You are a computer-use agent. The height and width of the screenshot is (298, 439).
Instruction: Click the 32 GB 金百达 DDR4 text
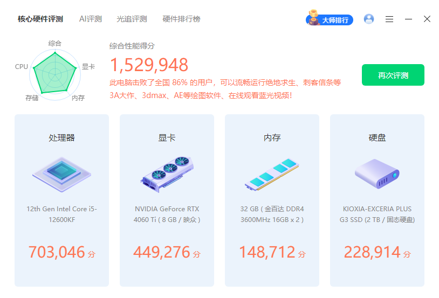(272, 214)
